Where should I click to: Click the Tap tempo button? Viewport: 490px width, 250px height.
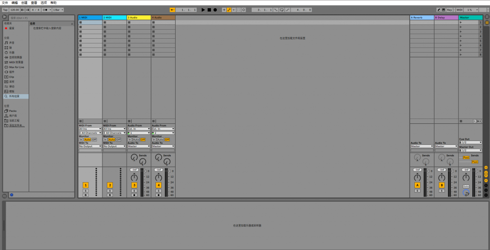(5, 10)
